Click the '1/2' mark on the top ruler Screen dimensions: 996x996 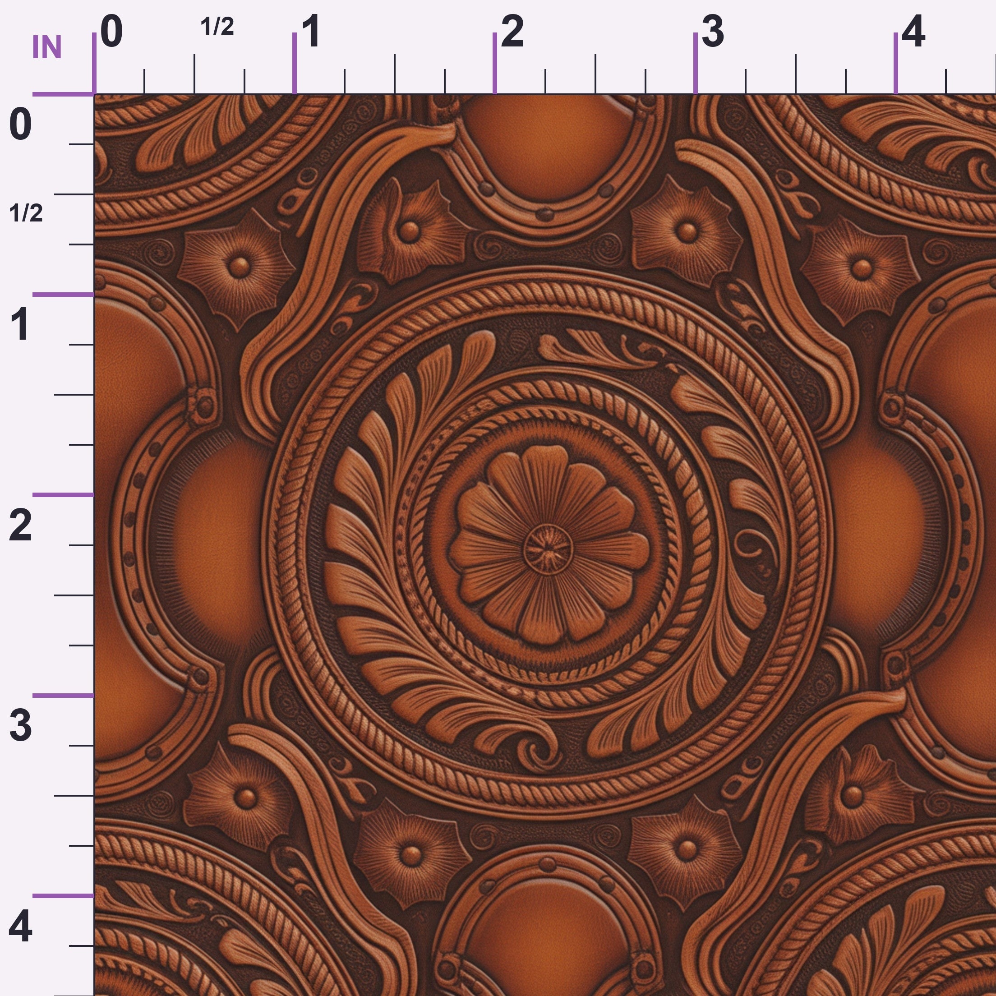tap(217, 26)
